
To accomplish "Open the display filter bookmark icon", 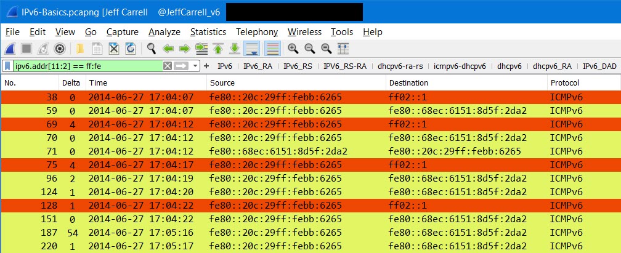I will [9, 66].
